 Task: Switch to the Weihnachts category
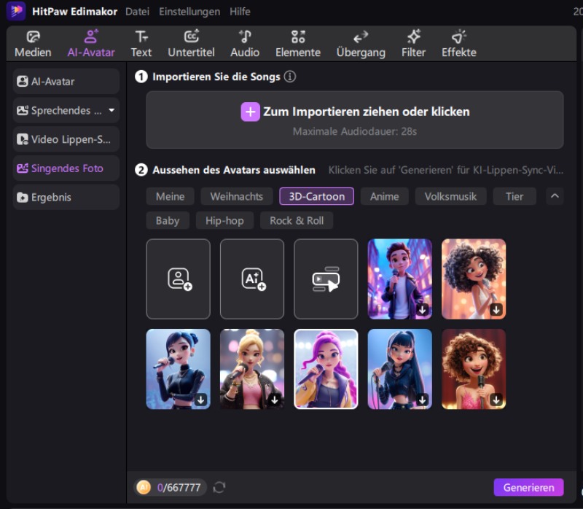[236, 196]
